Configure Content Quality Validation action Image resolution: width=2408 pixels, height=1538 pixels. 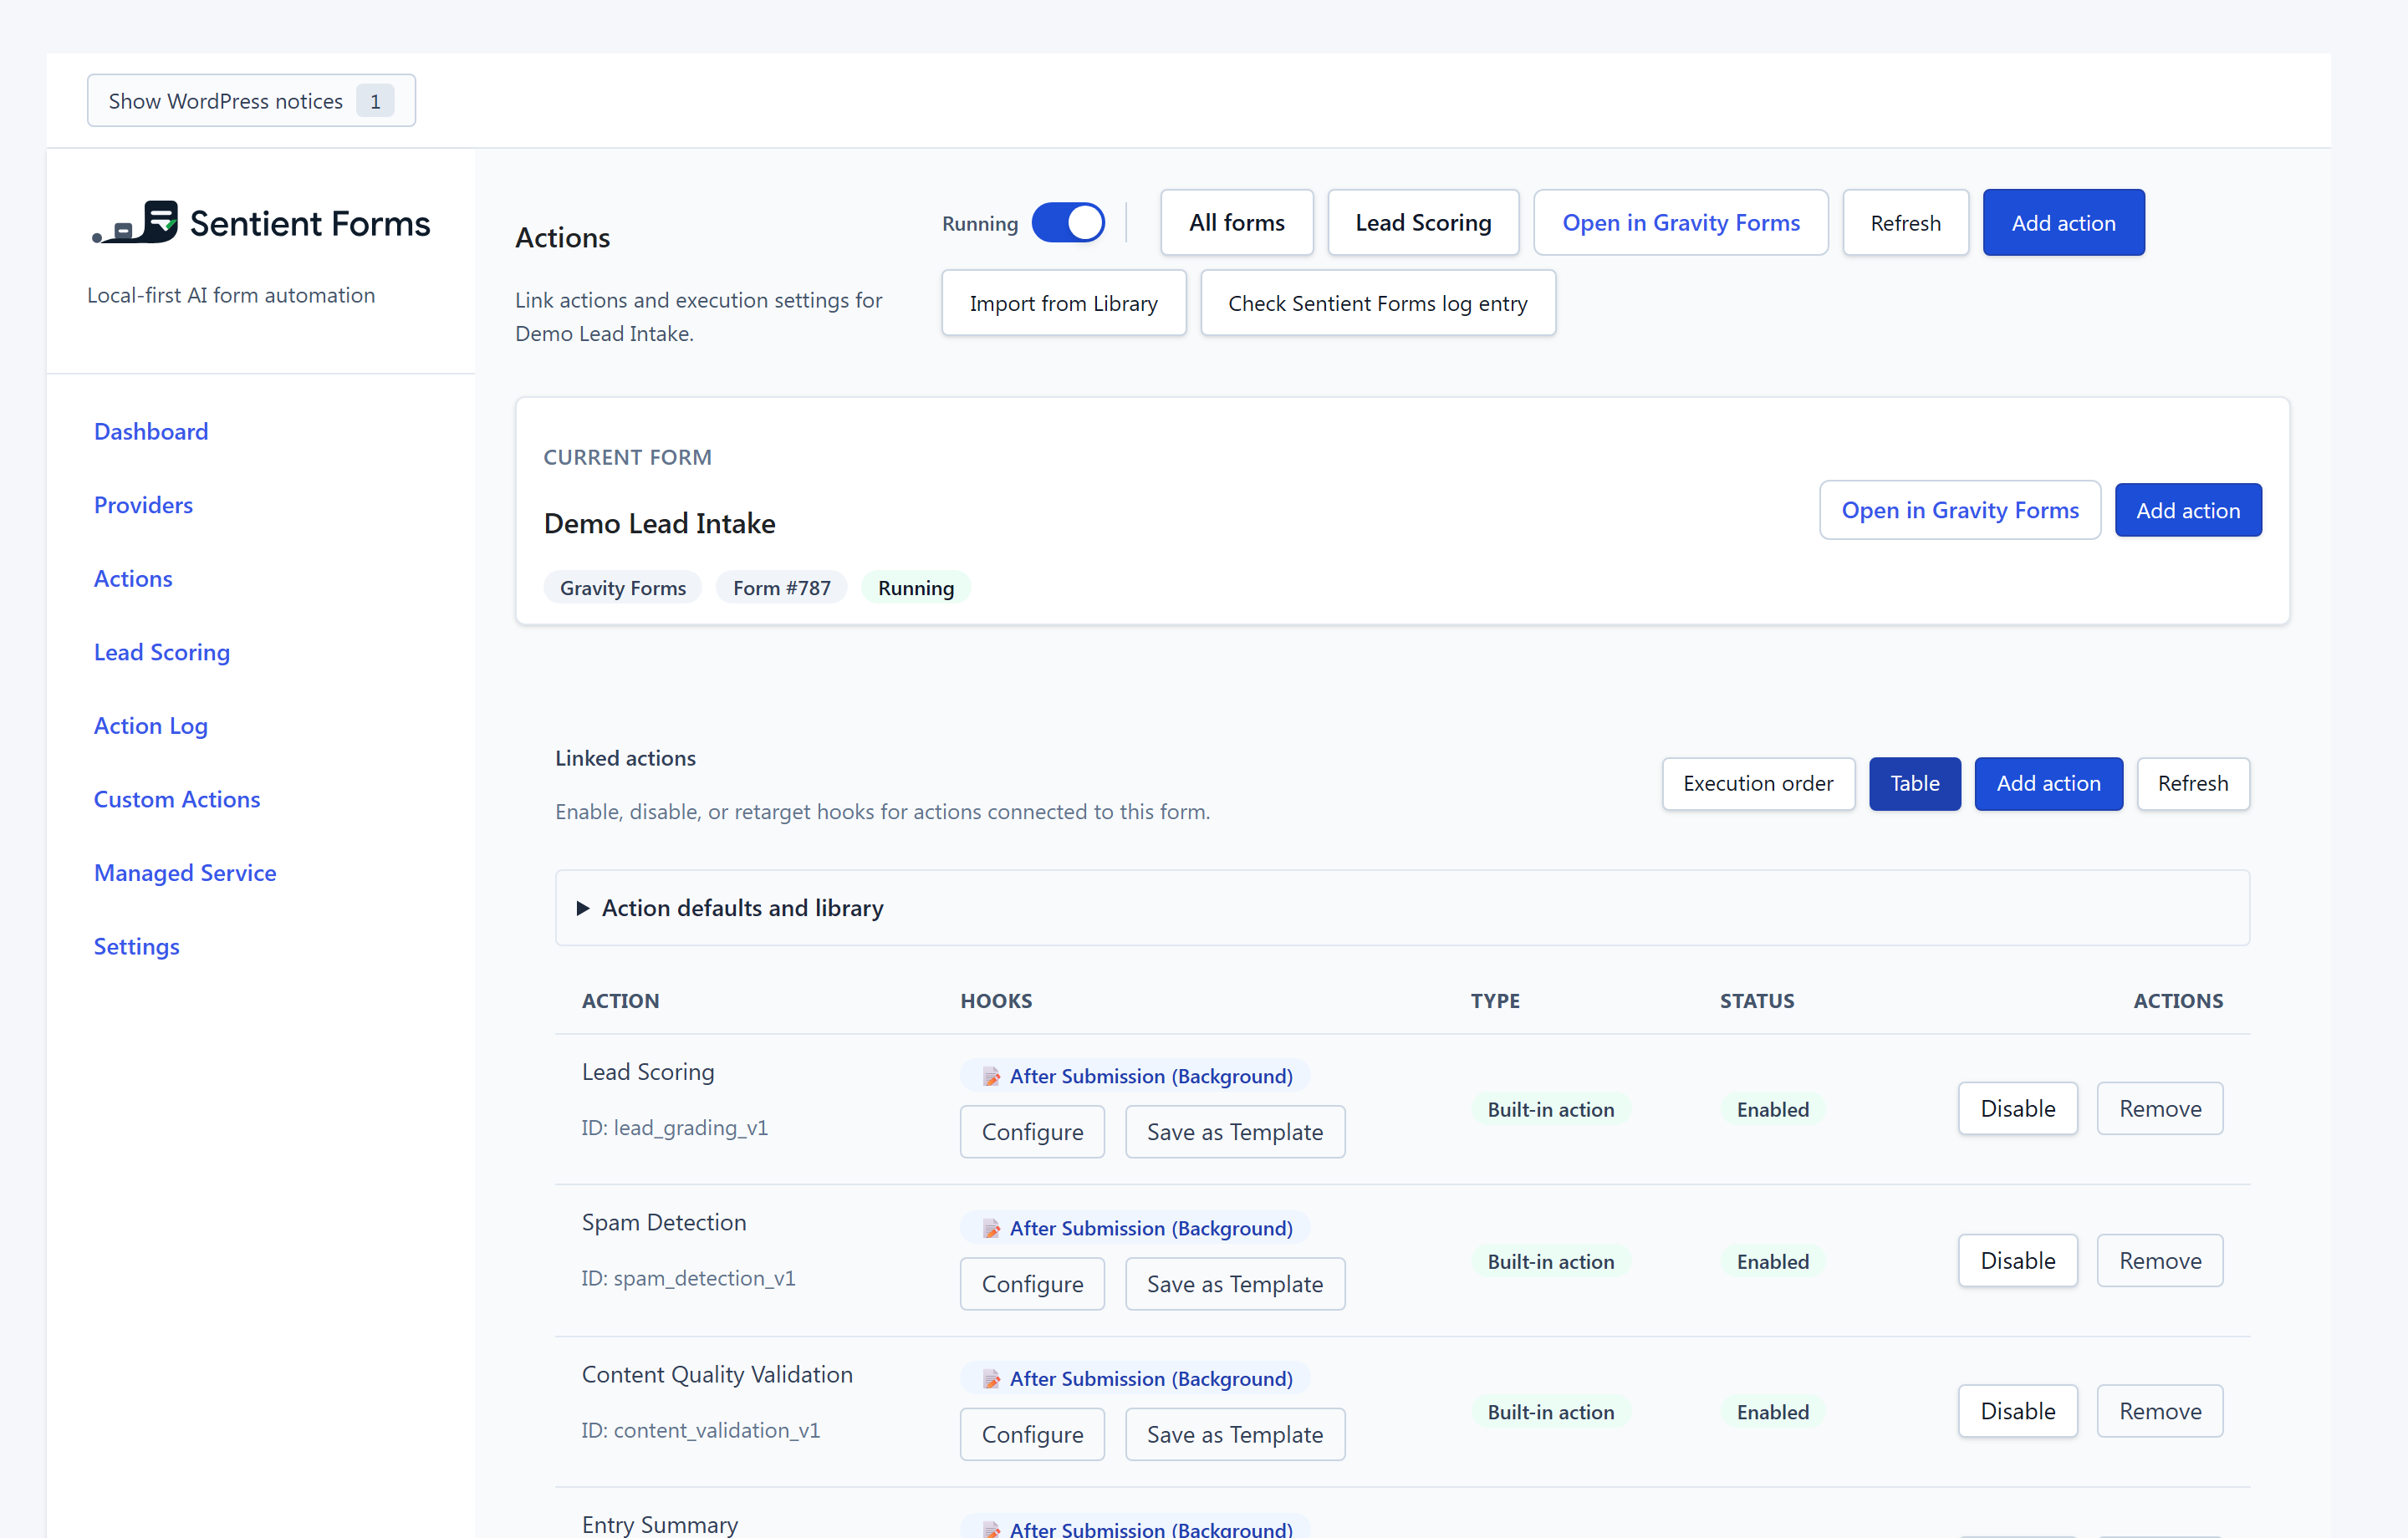(x=1032, y=1434)
